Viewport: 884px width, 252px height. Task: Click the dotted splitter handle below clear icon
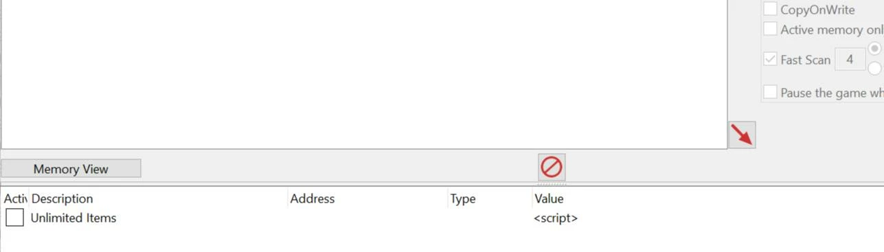pyautogui.click(x=552, y=183)
